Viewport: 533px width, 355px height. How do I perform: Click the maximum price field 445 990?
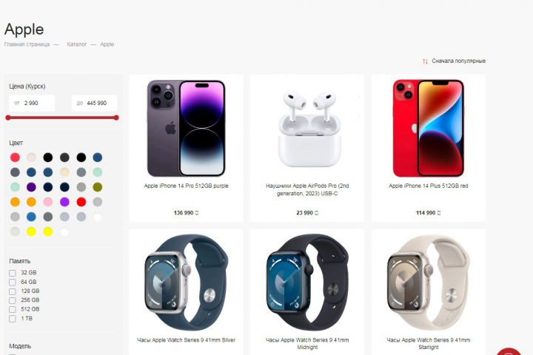click(x=94, y=103)
